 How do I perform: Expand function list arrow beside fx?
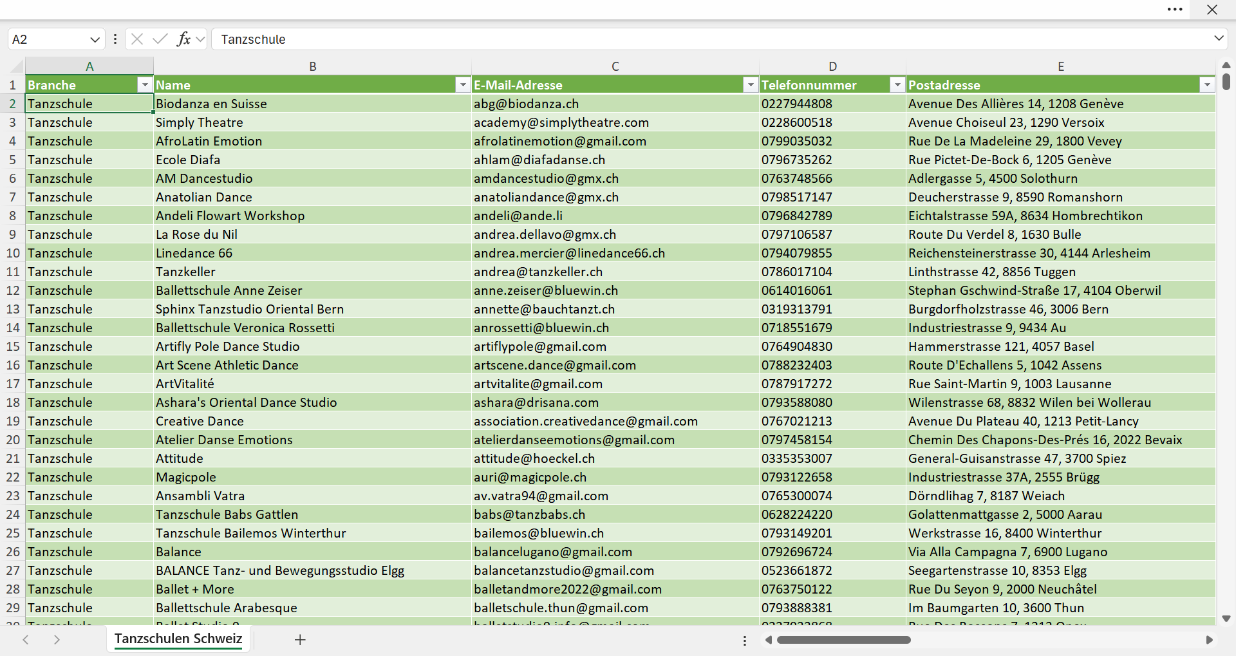200,39
